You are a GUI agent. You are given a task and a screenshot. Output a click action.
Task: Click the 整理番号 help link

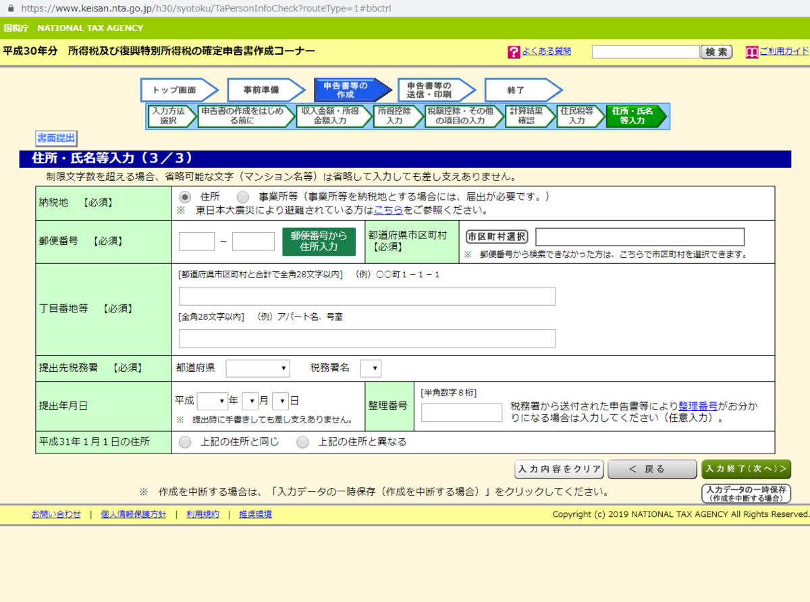click(x=698, y=406)
